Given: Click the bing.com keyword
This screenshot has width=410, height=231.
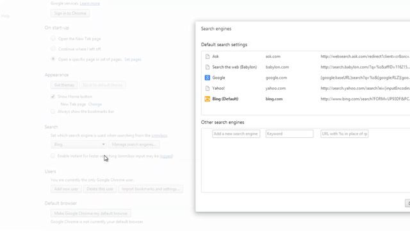Looking at the screenshot, I should pos(274,99).
